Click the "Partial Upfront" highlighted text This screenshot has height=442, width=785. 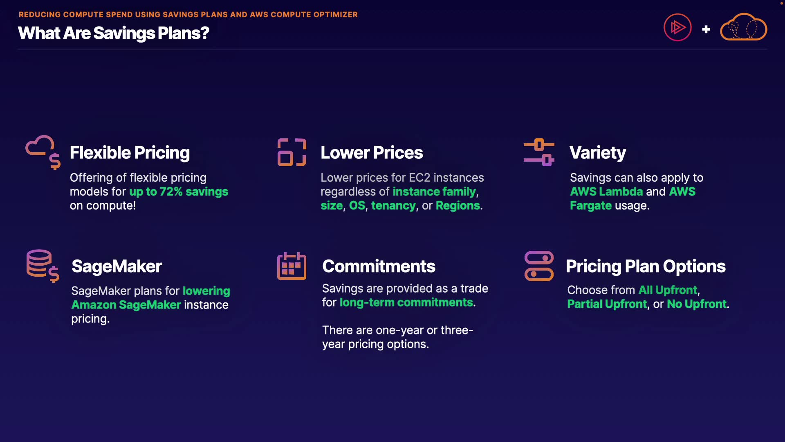click(607, 304)
